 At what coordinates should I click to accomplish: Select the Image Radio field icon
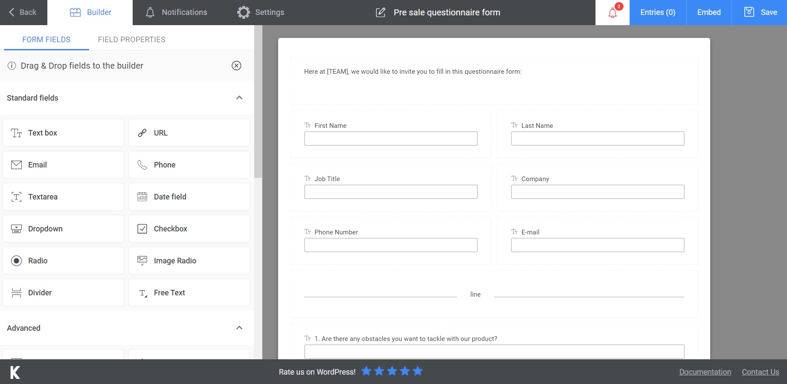pyautogui.click(x=142, y=260)
